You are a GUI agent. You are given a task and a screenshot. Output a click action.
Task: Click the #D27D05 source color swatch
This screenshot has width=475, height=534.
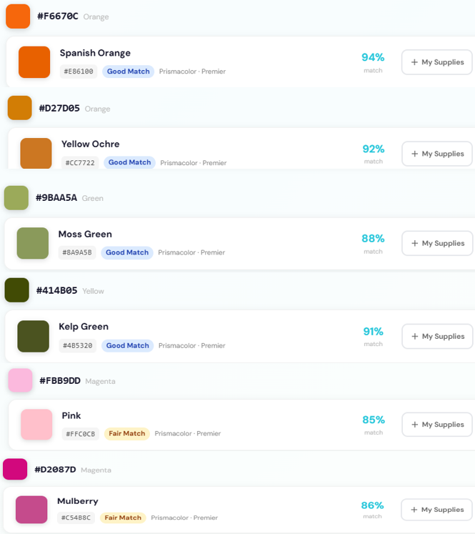click(x=20, y=108)
